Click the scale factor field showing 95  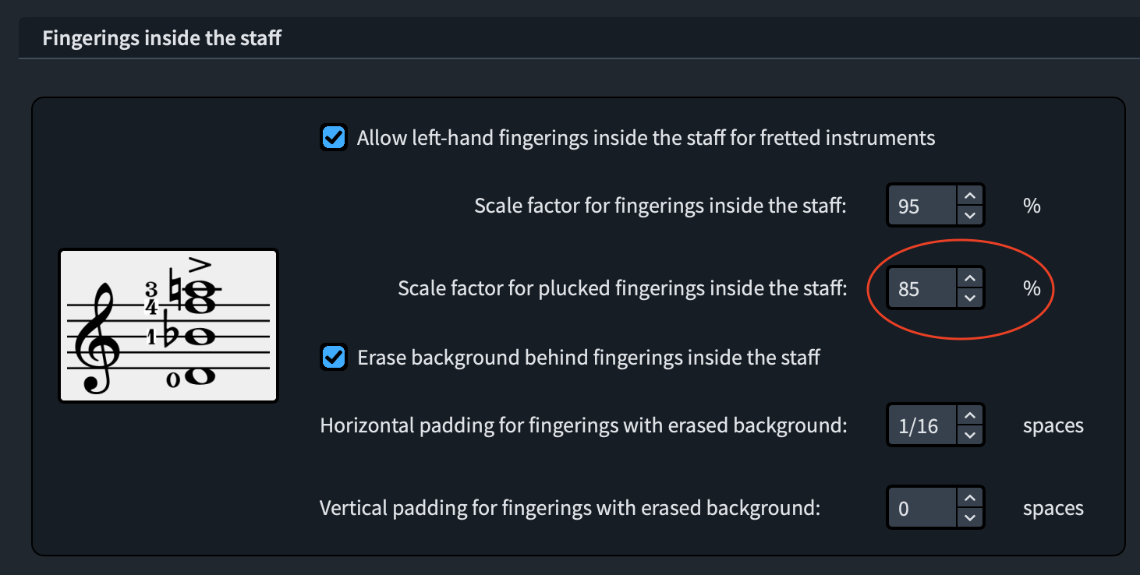(922, 206)
